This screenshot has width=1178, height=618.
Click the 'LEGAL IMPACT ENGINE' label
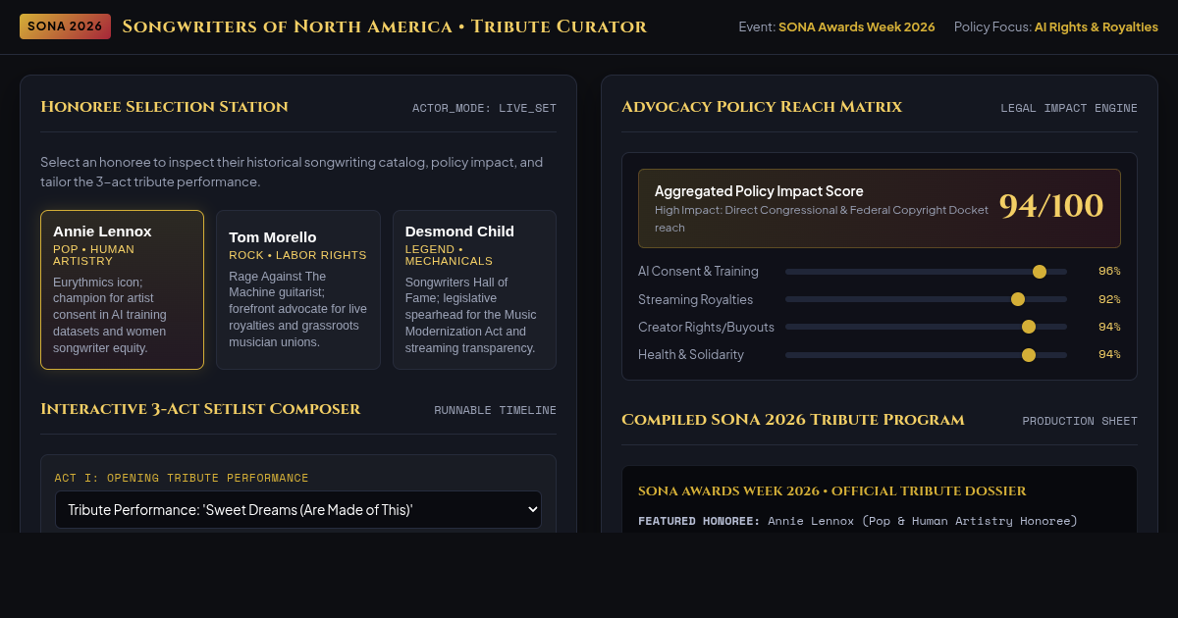pyautogui.click(x=1069, y=108)
